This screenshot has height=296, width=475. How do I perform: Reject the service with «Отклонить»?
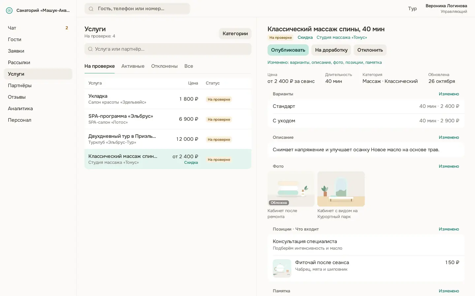(x=370, y=50)
